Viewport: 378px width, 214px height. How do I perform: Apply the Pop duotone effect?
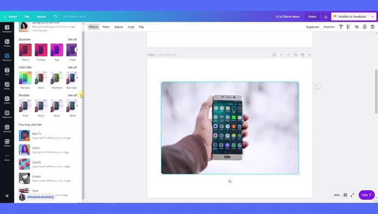57,50
